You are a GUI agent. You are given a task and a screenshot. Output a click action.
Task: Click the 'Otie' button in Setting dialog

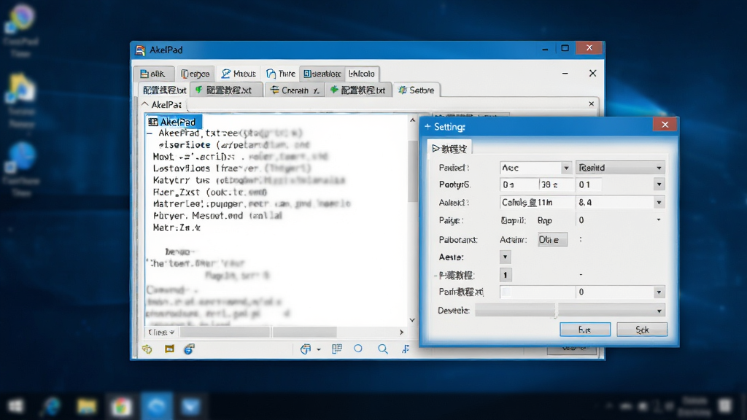[552, 239]
